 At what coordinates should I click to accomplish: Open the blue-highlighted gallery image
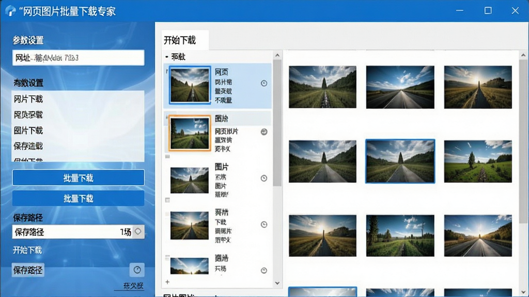[x=400, y=161]
